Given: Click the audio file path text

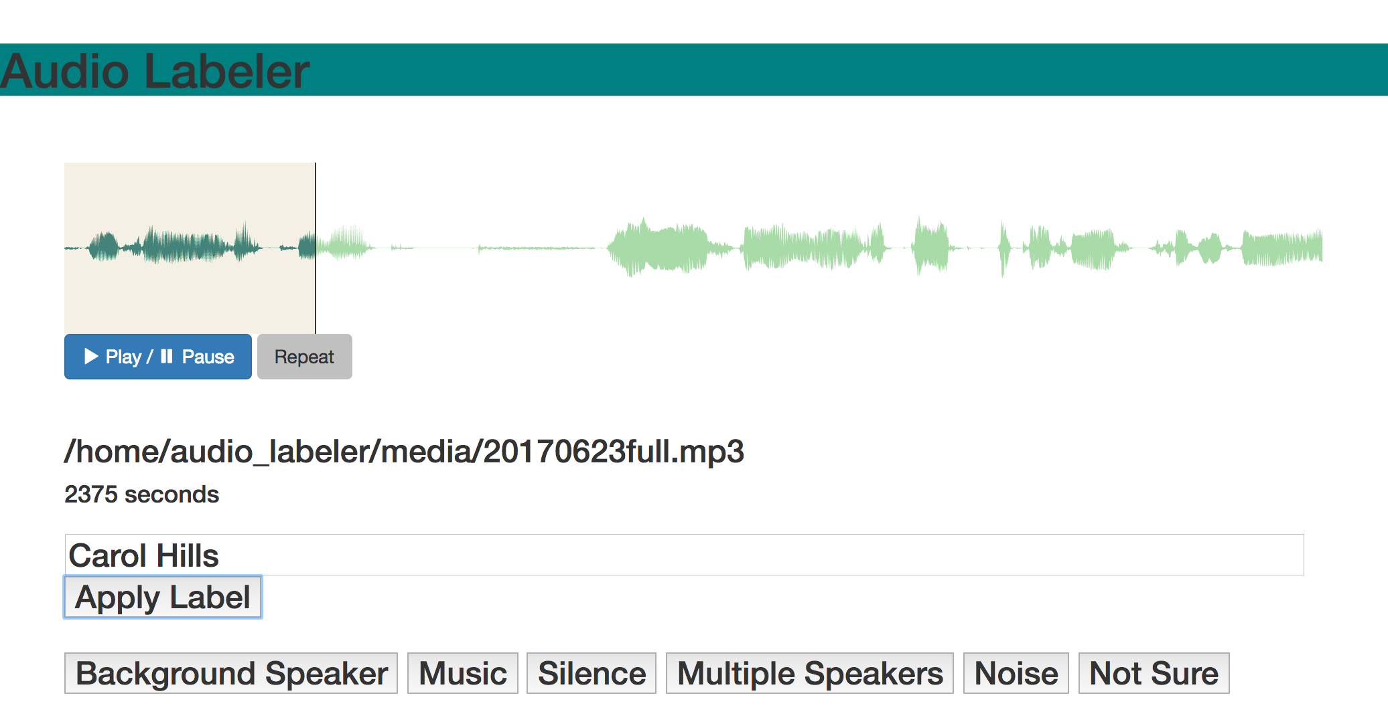Looking at the screenshot, I should (x=404, y=452).
